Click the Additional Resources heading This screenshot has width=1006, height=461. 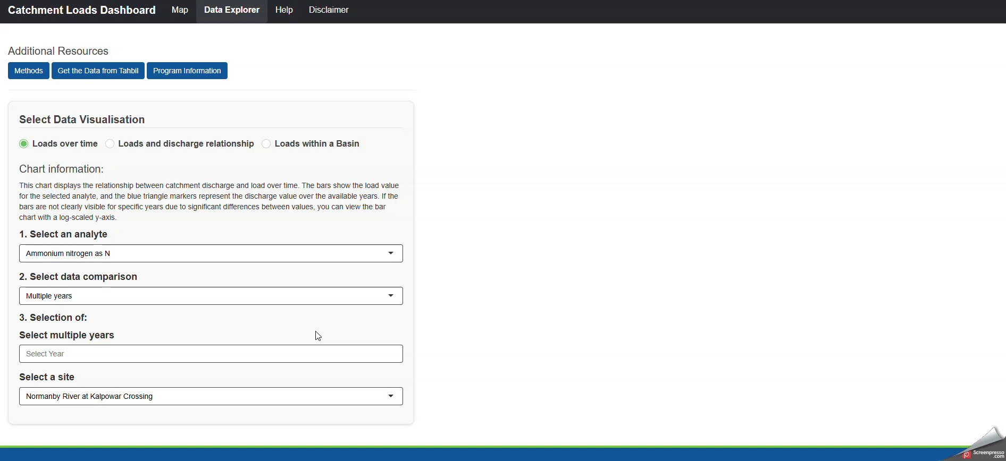coord(58,51)
